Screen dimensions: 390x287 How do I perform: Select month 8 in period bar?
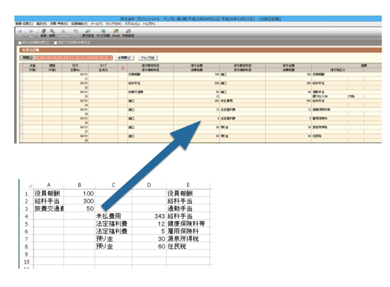[63, 58]
